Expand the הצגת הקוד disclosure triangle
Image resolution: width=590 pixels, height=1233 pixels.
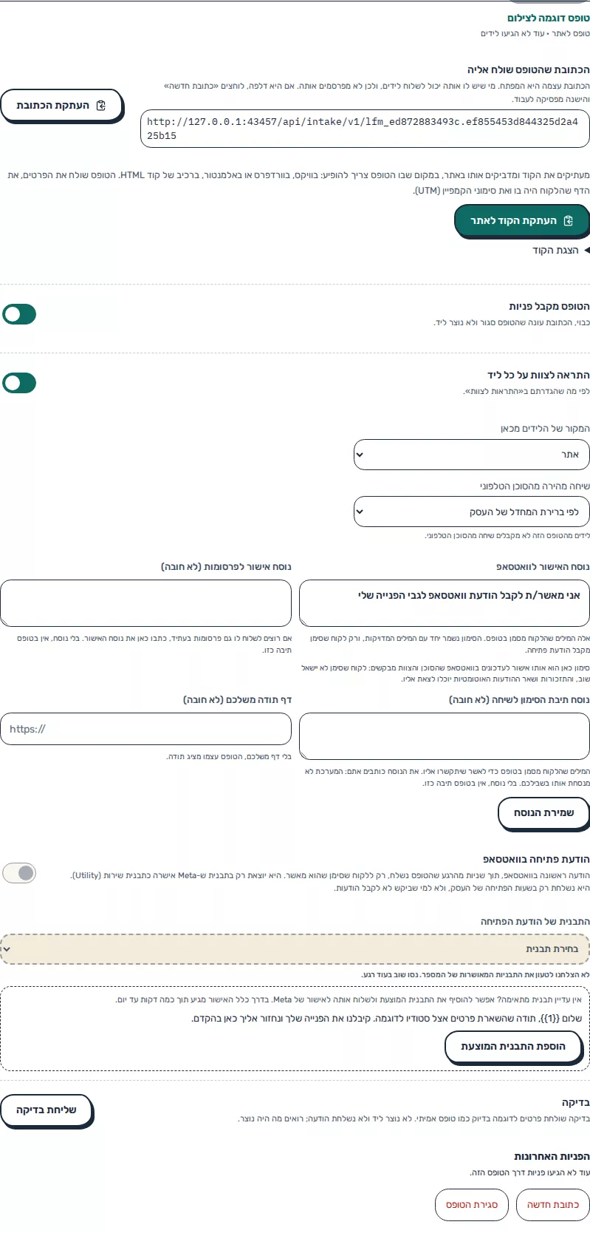coord(586,251)
